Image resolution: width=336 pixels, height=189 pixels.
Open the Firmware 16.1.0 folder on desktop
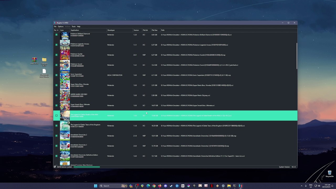pos(44,61)
